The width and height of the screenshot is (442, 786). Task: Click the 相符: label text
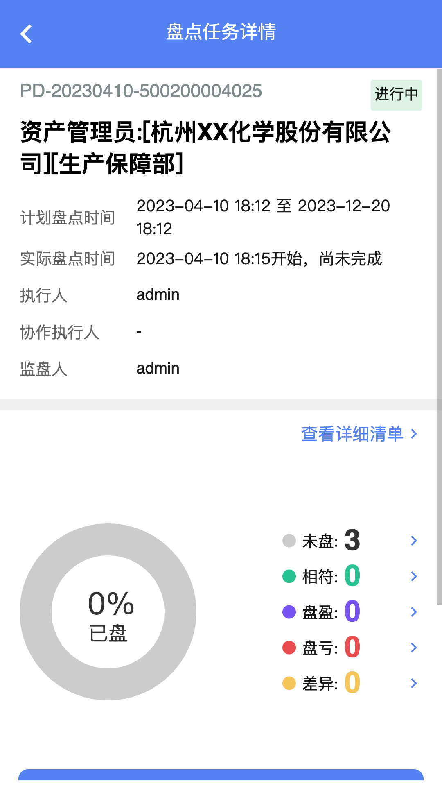click(x=320, y=577)
